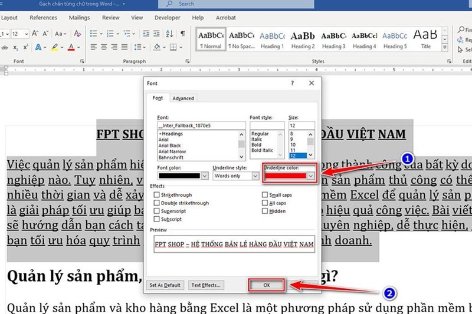Align text right
Image resolution: width=472 pixels, height=314 pixels.
[x=114, y=47]
